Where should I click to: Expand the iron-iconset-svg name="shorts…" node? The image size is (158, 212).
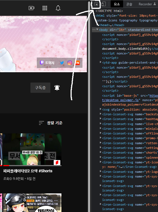pos(100,152)
